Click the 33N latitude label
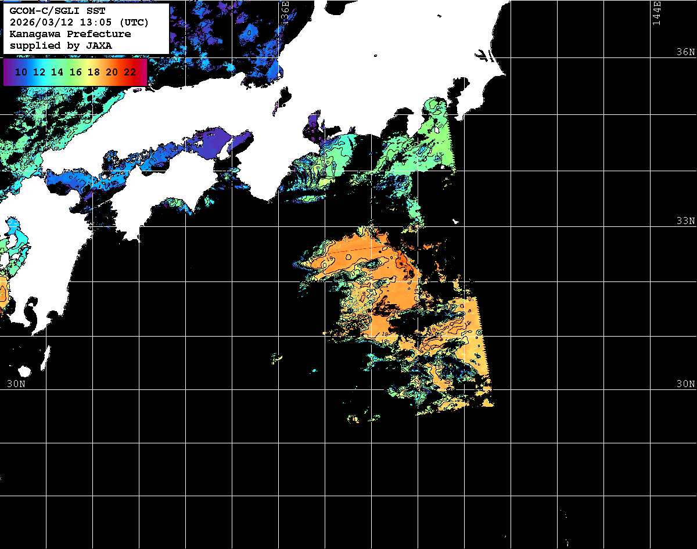 pyautogui.click(x=685, y=221)
